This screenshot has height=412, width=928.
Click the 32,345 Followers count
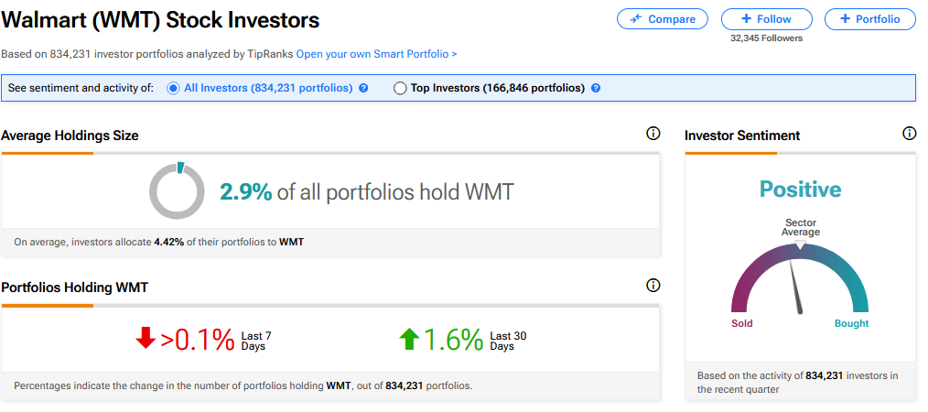tap(767, 38)
